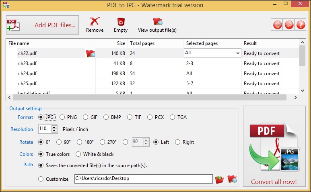Select the custom rotation angle radio button
The height and width of the screenshot is (192, 311).
(x=126, y=142)
